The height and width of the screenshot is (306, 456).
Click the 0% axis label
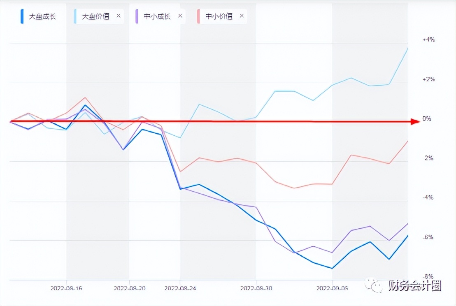(x=427, y=119)
